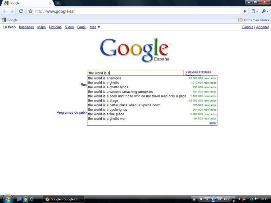The width and height of the screenshot is (271, 203).
Task: Choose suggestion 'the world is a cycle lyrics'
Action: (x=152, y=110)
